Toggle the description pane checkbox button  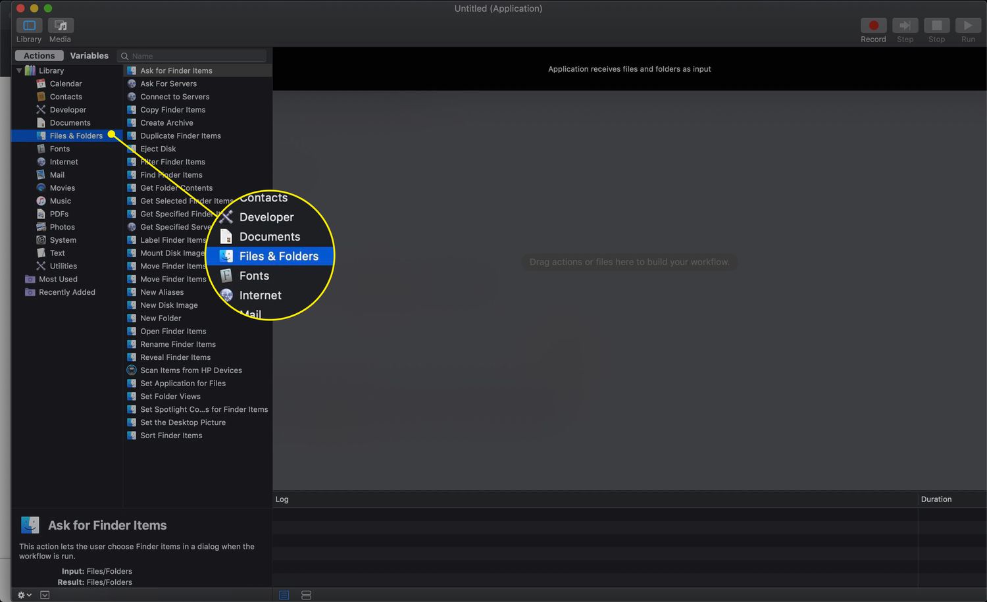(45, 595)
